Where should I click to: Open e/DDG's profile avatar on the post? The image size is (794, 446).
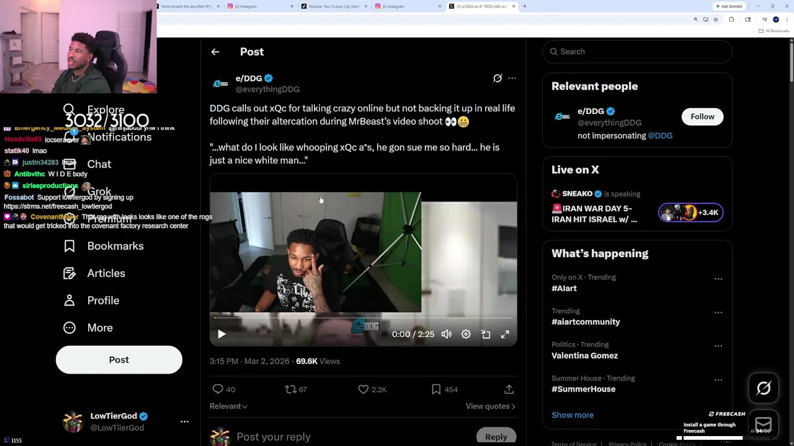pos(220,84)
